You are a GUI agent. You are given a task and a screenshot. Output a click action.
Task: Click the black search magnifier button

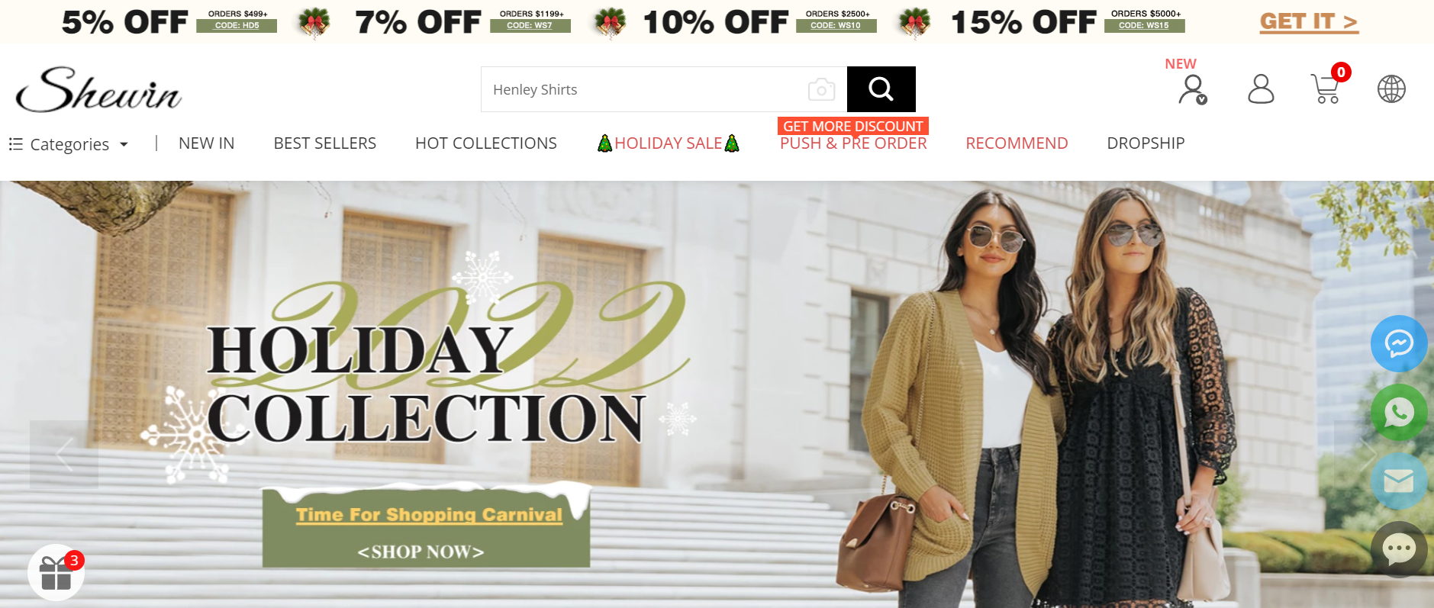click(x=881, y=89)
